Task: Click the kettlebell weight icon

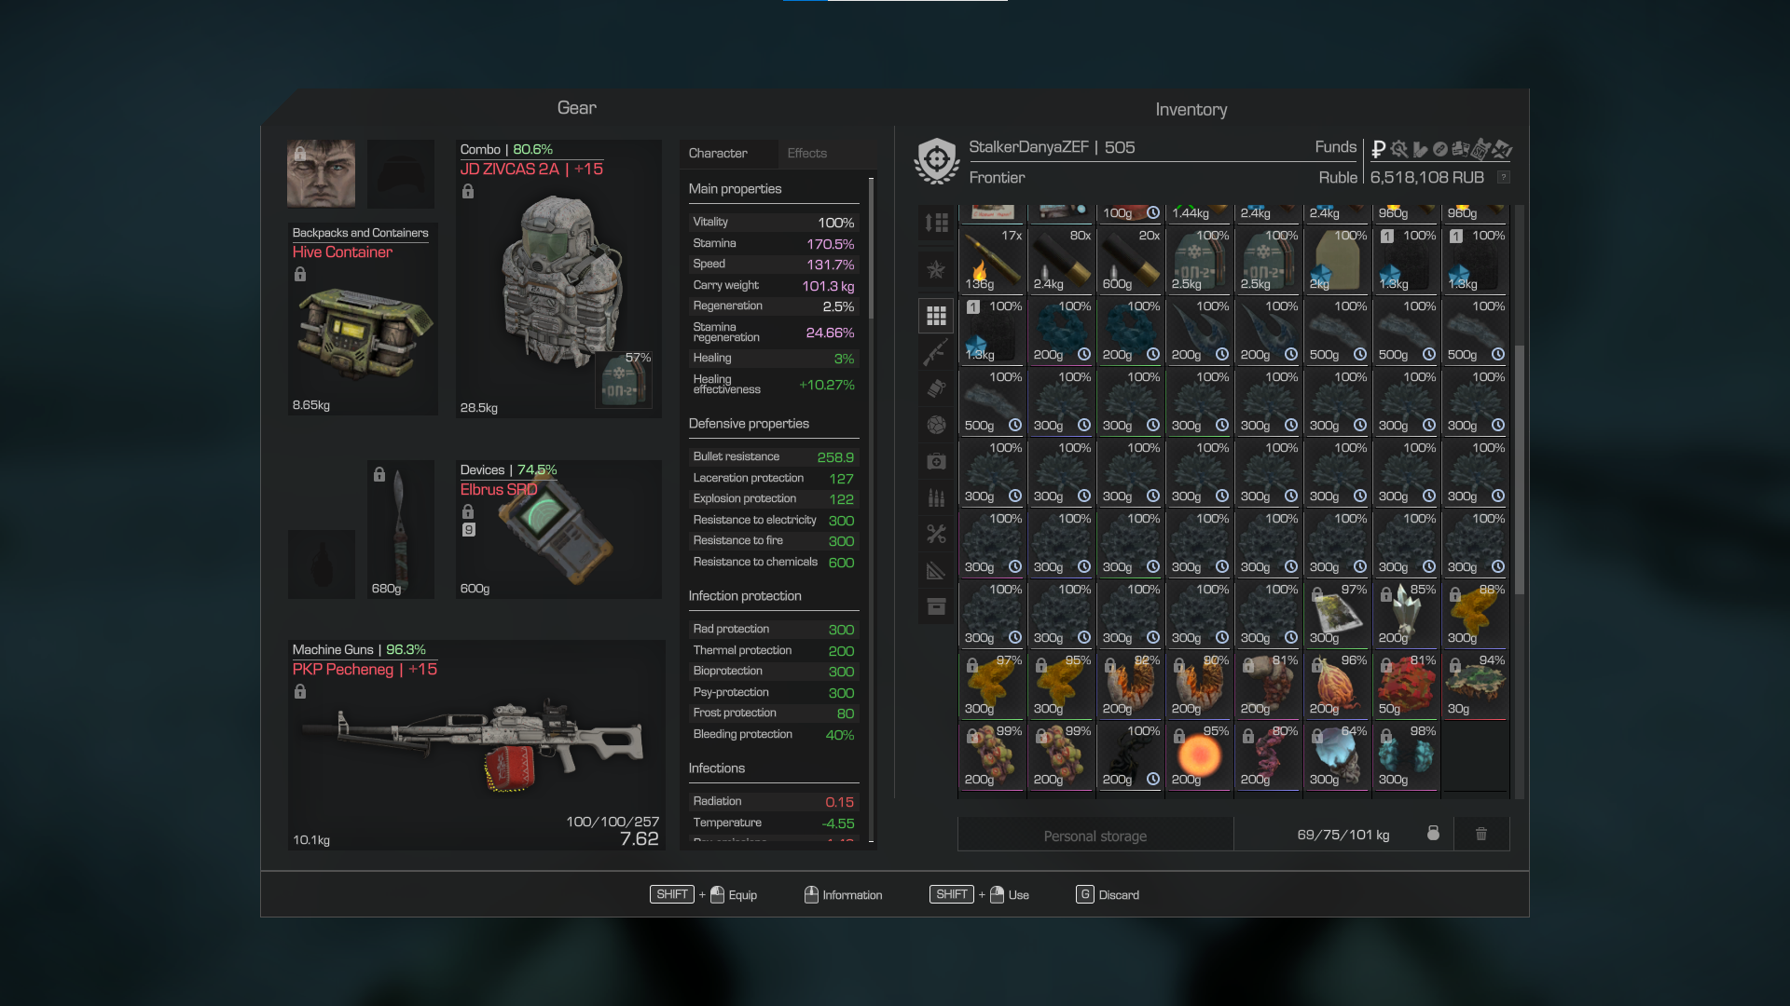Action: click(x=1433, y=834)
